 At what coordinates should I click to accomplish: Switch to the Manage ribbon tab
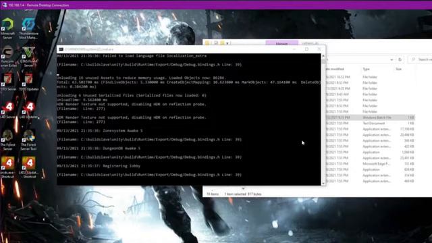281,43
